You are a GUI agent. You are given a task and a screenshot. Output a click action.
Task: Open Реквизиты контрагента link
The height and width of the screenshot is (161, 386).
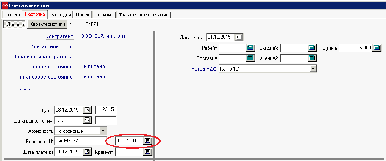(44, 57)
